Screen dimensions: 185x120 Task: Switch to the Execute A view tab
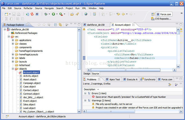(x=130, y=79)
